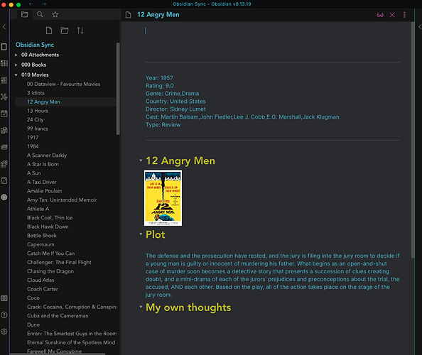
Task: Open the help icon in the ribbon
Action: click(x=4, y=315)
